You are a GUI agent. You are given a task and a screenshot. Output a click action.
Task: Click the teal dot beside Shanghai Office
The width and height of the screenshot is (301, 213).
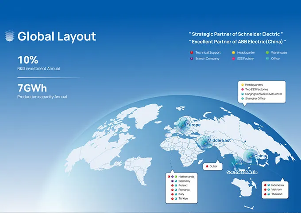243,99
